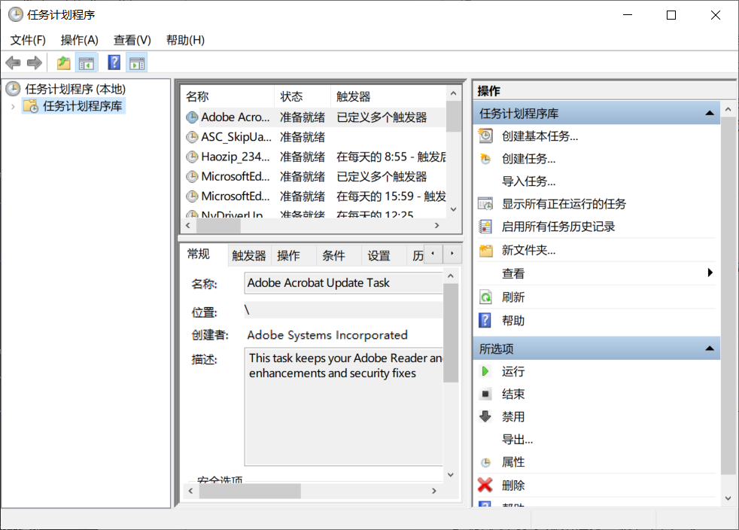Screen dimensions: 739x530
Task: Click 导出... in action pane
Action: click(518, 440)
